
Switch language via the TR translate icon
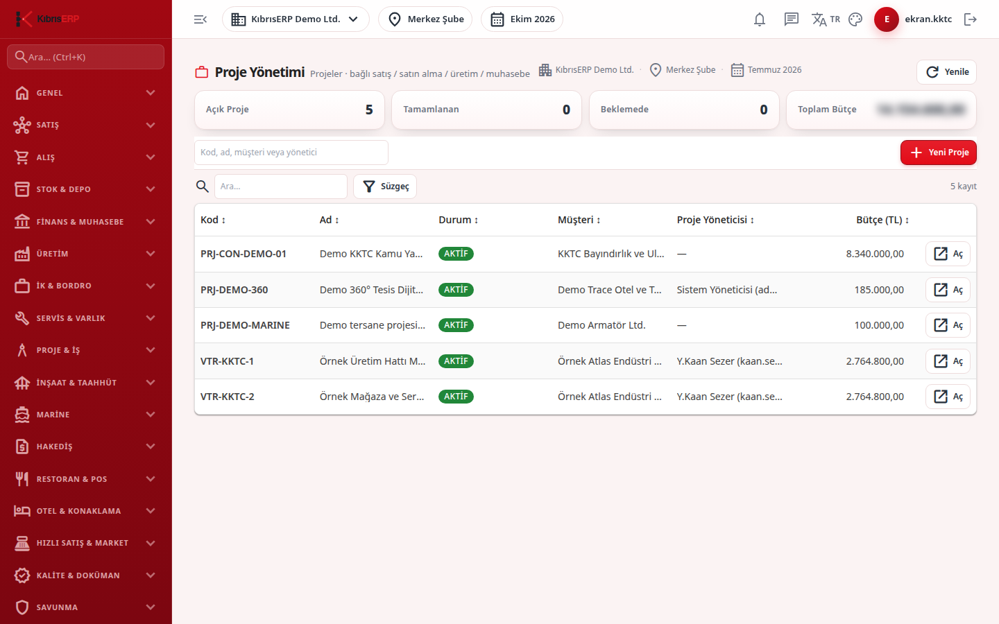click(x=826, y=19)
